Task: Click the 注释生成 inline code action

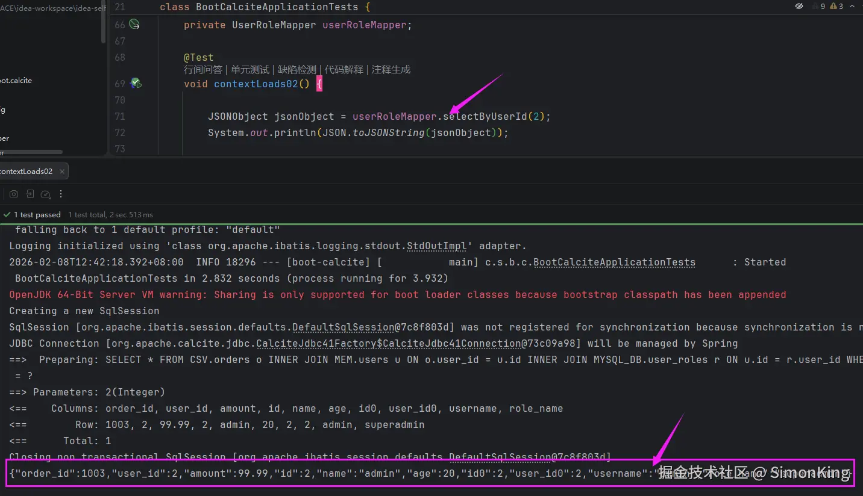Action: pyautogui.click(x=391, y=70)
